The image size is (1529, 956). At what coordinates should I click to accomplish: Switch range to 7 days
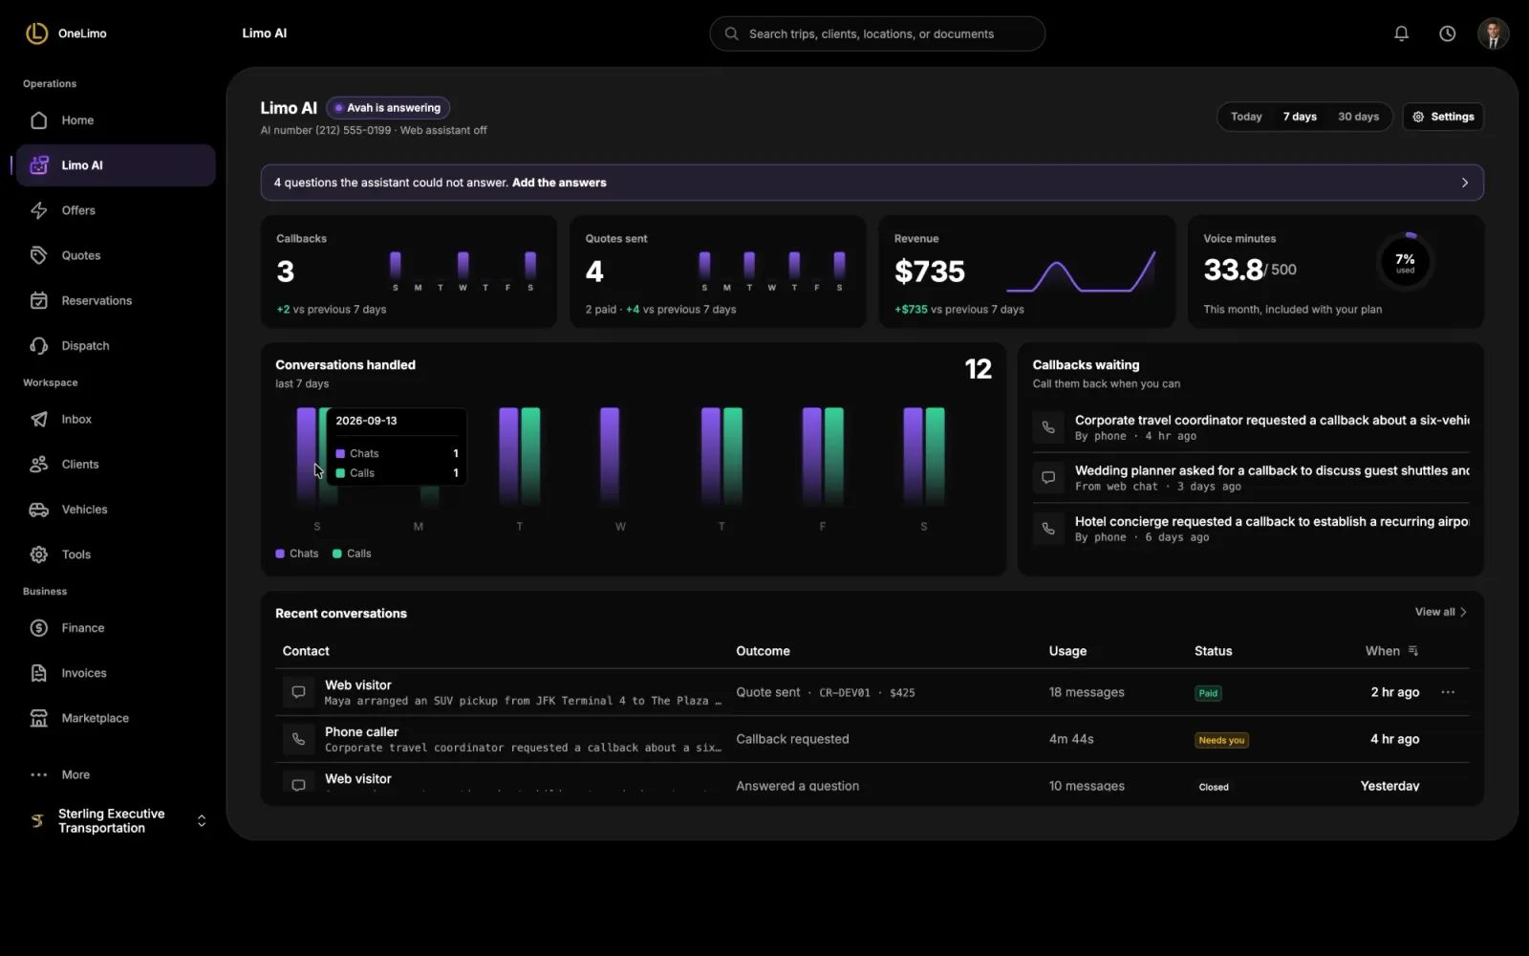coord(1300,117)
